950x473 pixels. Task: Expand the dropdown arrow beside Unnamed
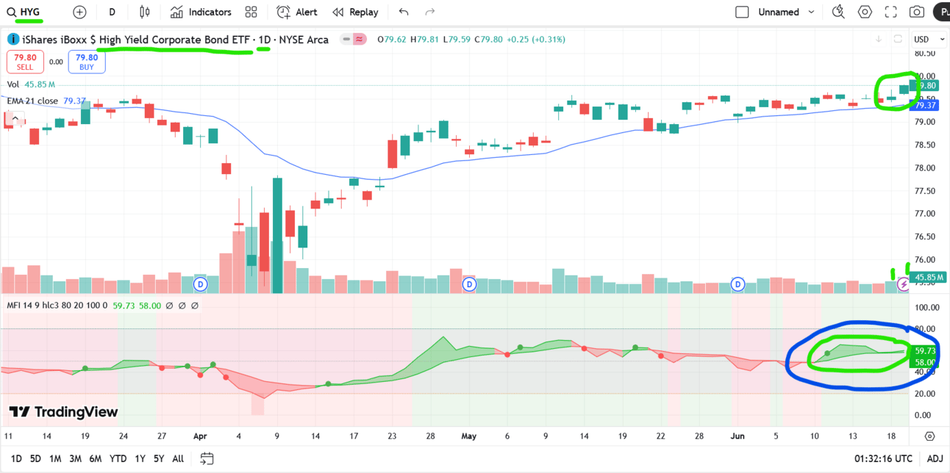(x=812, y=12)
